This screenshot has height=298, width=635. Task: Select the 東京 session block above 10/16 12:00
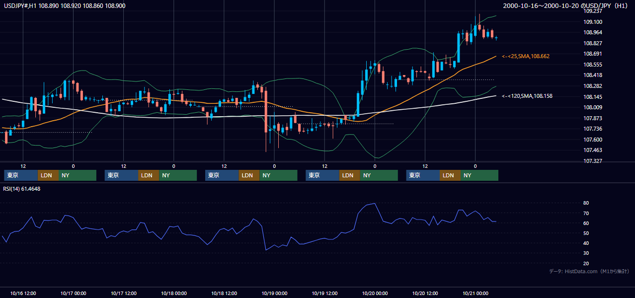click(x=20, y=175)
